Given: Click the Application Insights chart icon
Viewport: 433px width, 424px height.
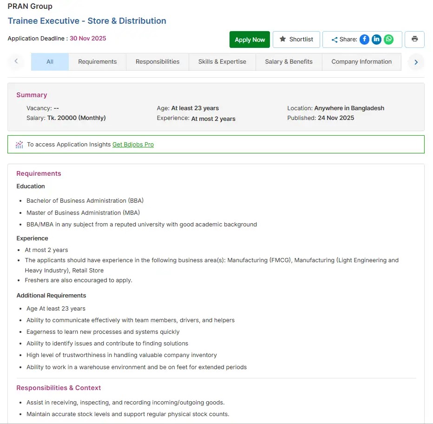Looking at the screenshot, I should (x=19, y=145).
